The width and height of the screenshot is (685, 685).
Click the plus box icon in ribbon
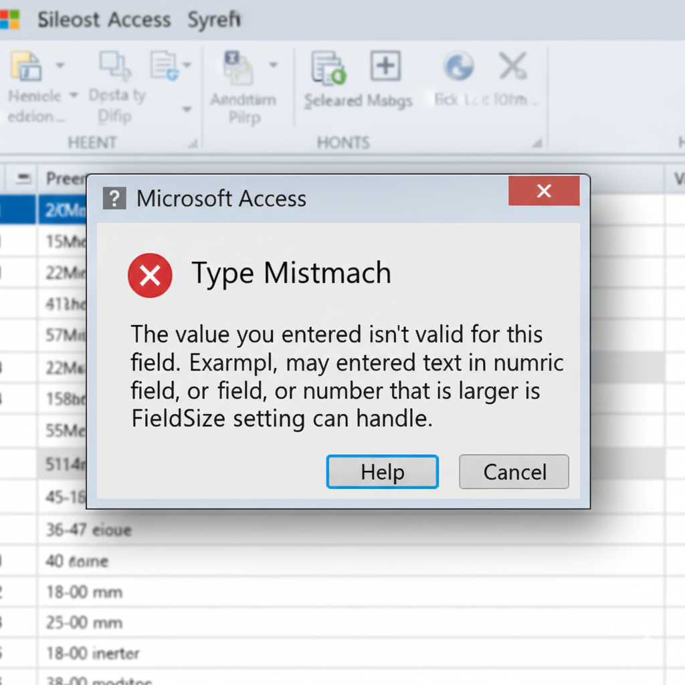385,66
